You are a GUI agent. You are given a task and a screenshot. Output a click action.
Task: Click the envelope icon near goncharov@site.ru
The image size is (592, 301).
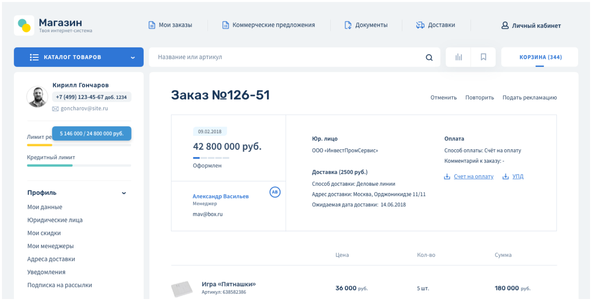55,109
